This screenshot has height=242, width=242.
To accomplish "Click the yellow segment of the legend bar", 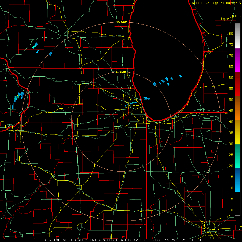I will 237,132.
